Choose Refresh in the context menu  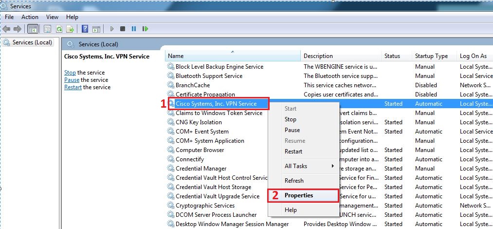pyautogui.click(x=303, y=181)
